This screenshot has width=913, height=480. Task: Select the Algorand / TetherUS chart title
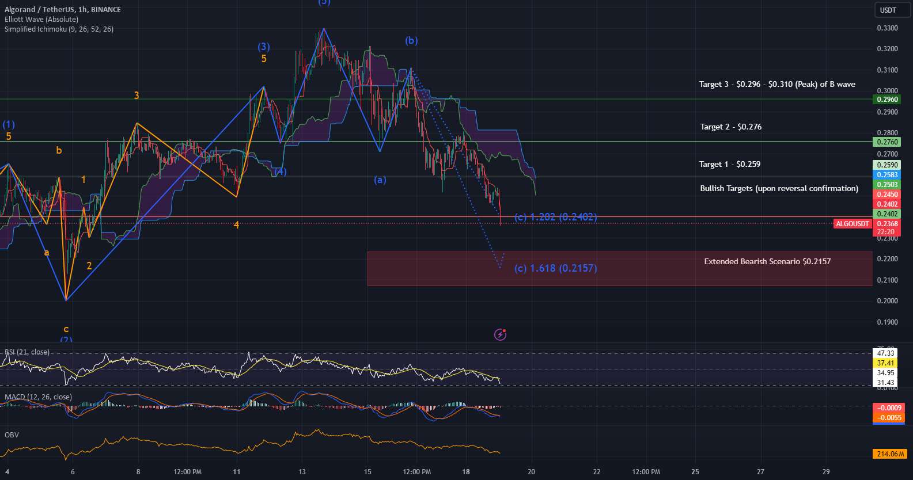pyautogui.click(x=63, y=9)
